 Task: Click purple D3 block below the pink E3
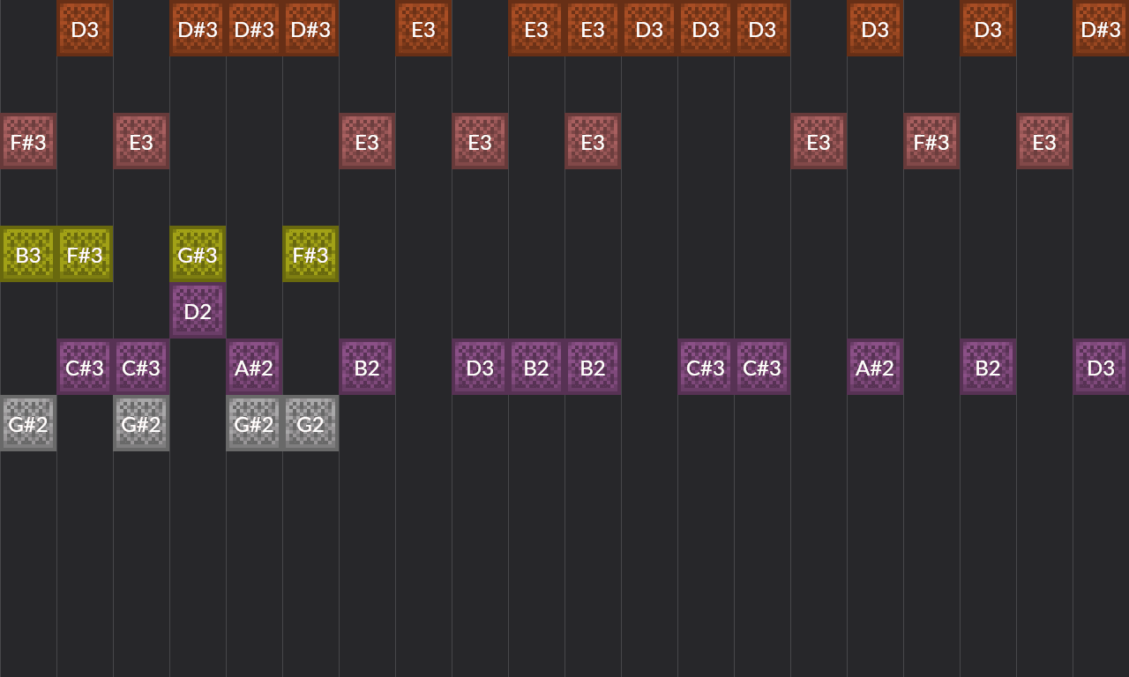point(480,367)
